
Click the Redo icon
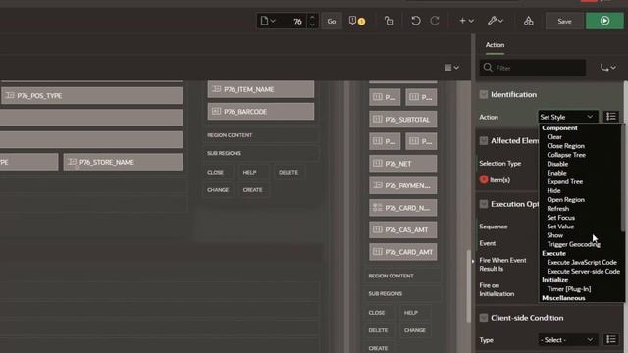coord(435,21)
